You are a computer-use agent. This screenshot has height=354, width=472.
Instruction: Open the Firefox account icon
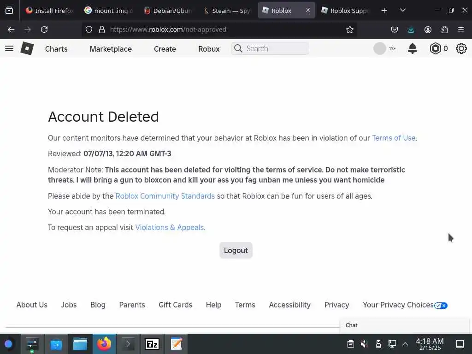428,29
